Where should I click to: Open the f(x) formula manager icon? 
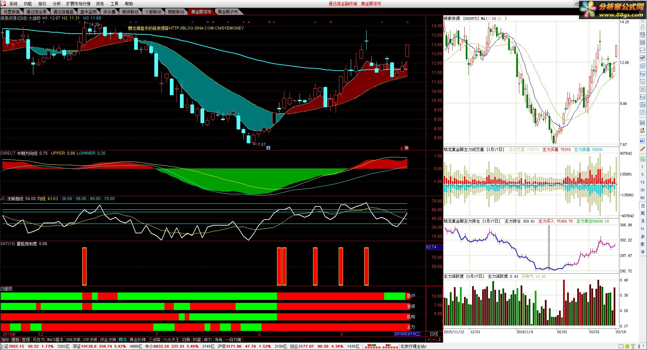click(642, 105)
